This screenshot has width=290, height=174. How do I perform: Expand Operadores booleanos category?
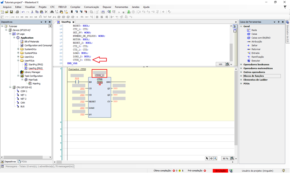click(x=241, y=64)
